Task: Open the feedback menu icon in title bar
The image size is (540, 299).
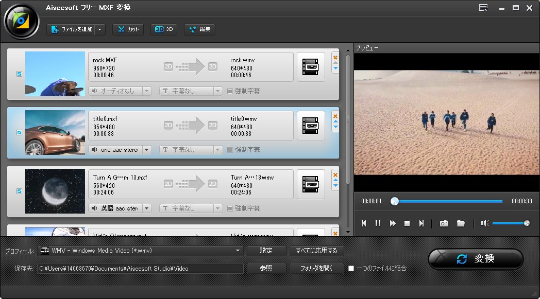Action: point(483,8)
